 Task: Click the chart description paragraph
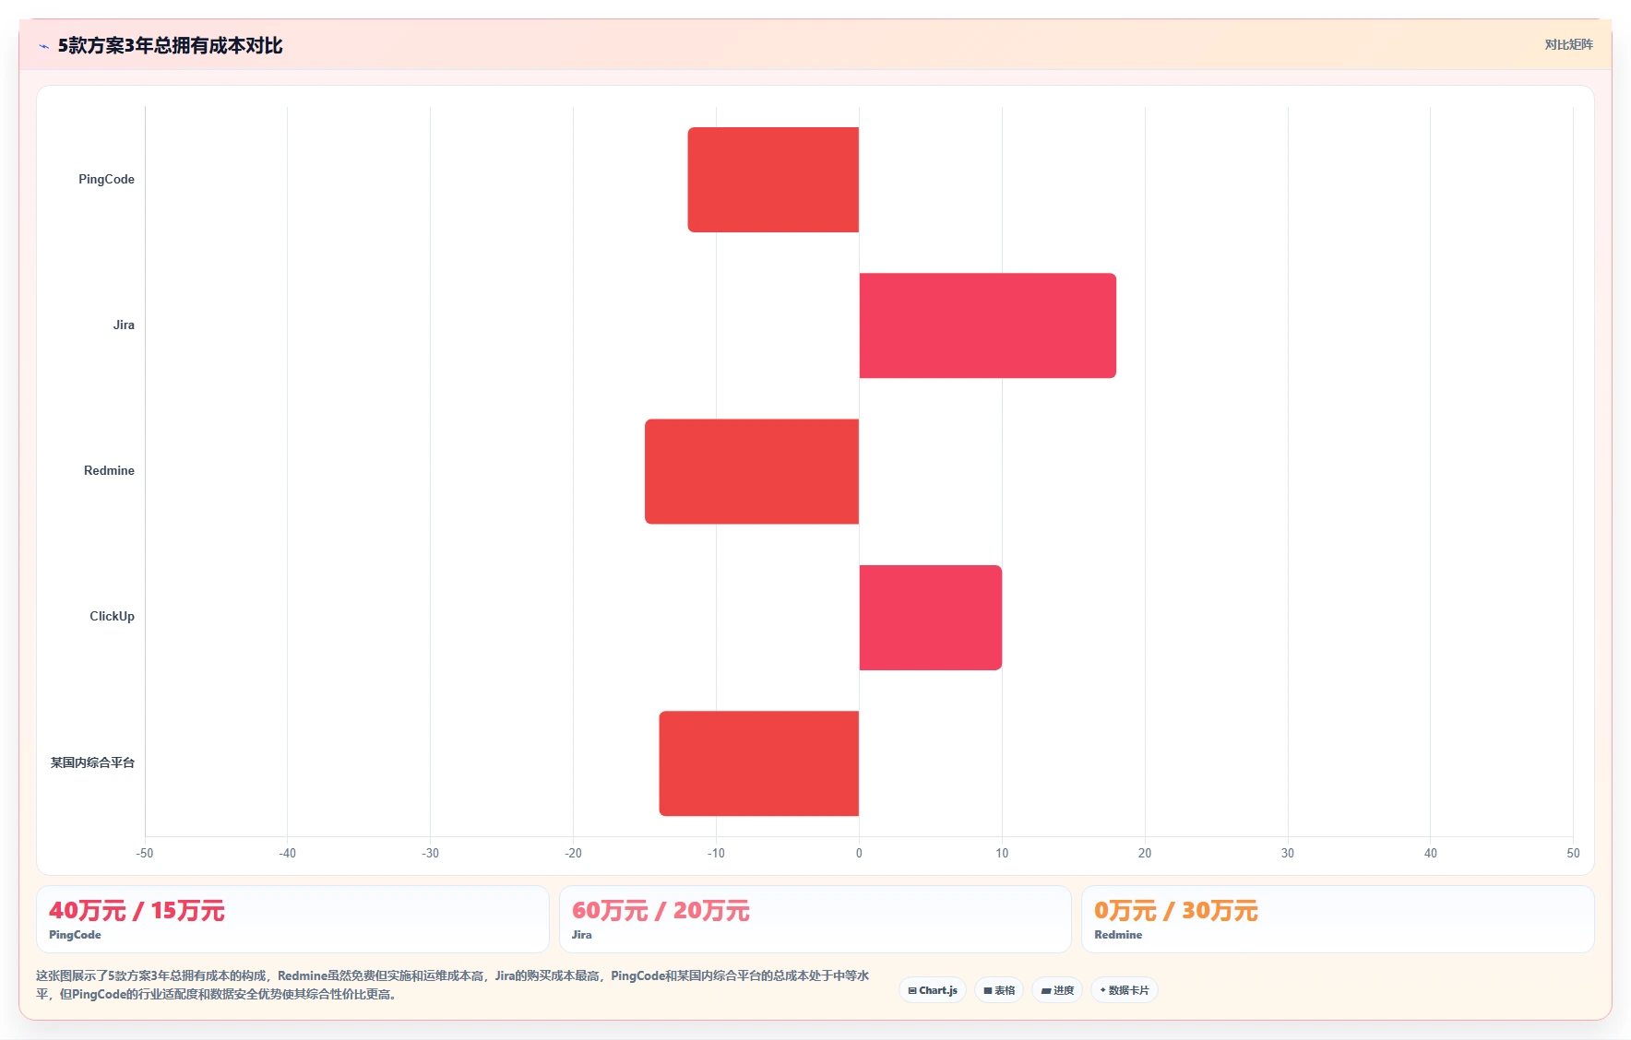coord(453,985)
